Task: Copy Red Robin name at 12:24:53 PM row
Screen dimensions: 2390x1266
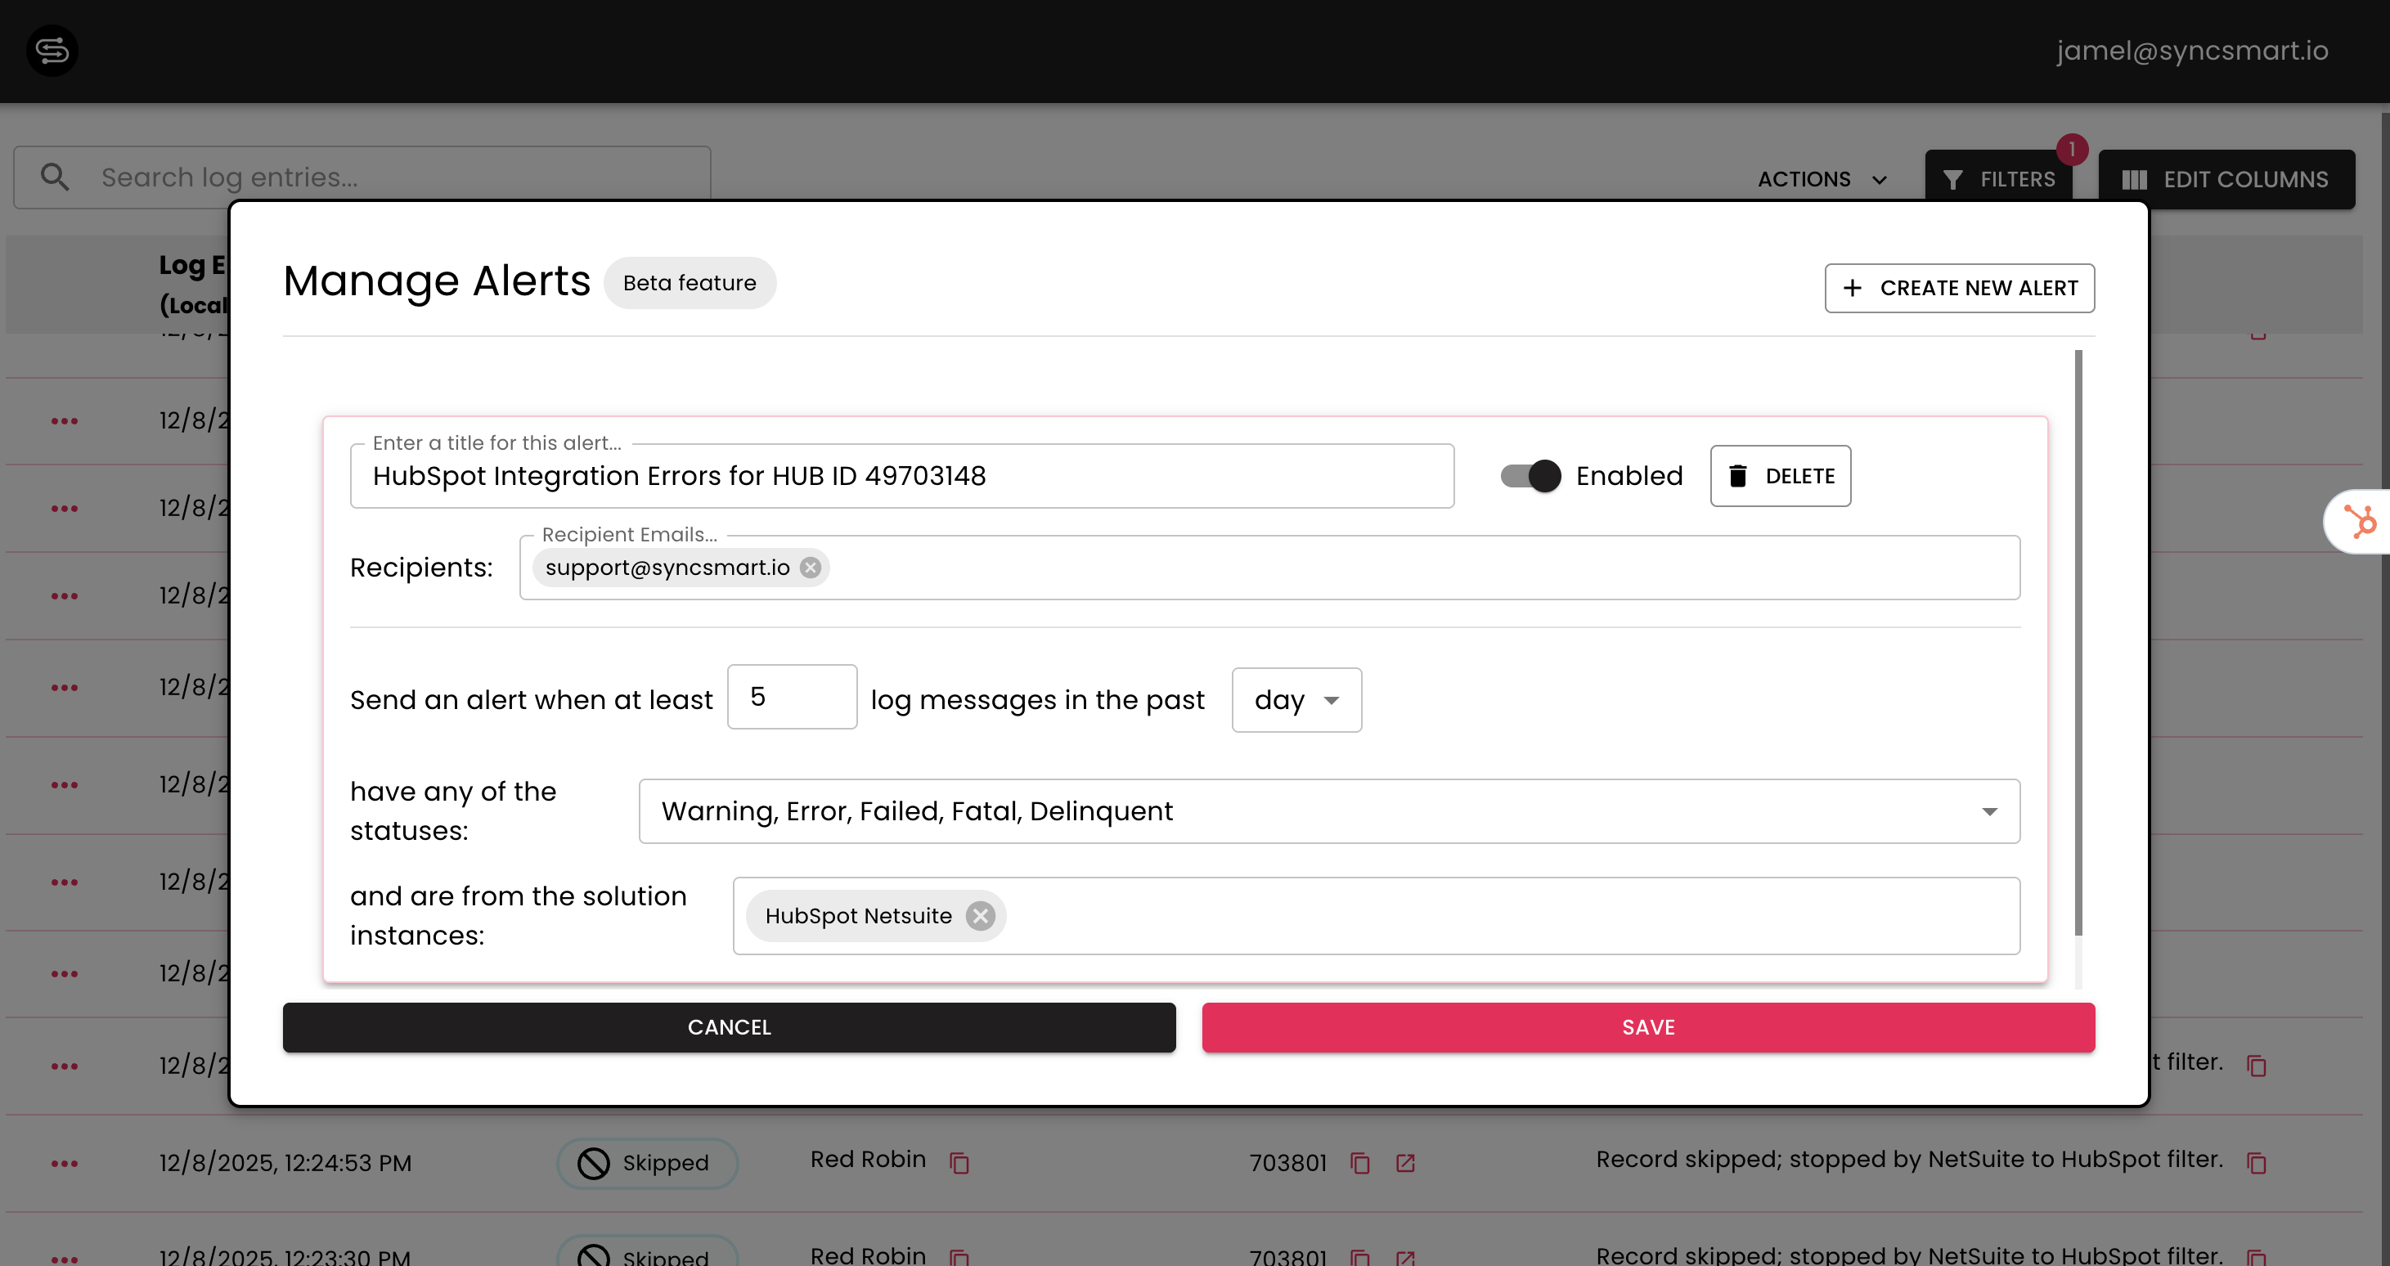Action: pyautogui.click(x=959, y=1163)
